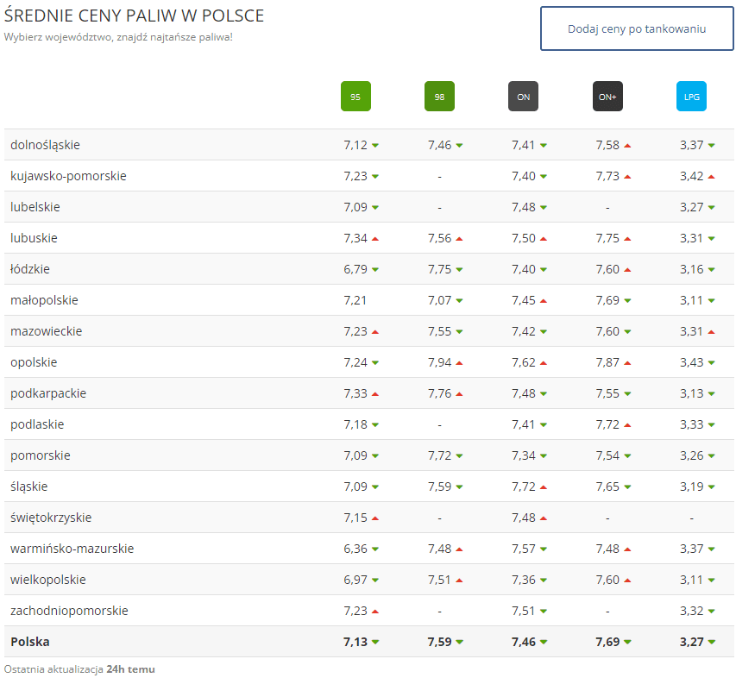
Task: Select the black ON+ premium diesel icon
Action: click(607, 97)
